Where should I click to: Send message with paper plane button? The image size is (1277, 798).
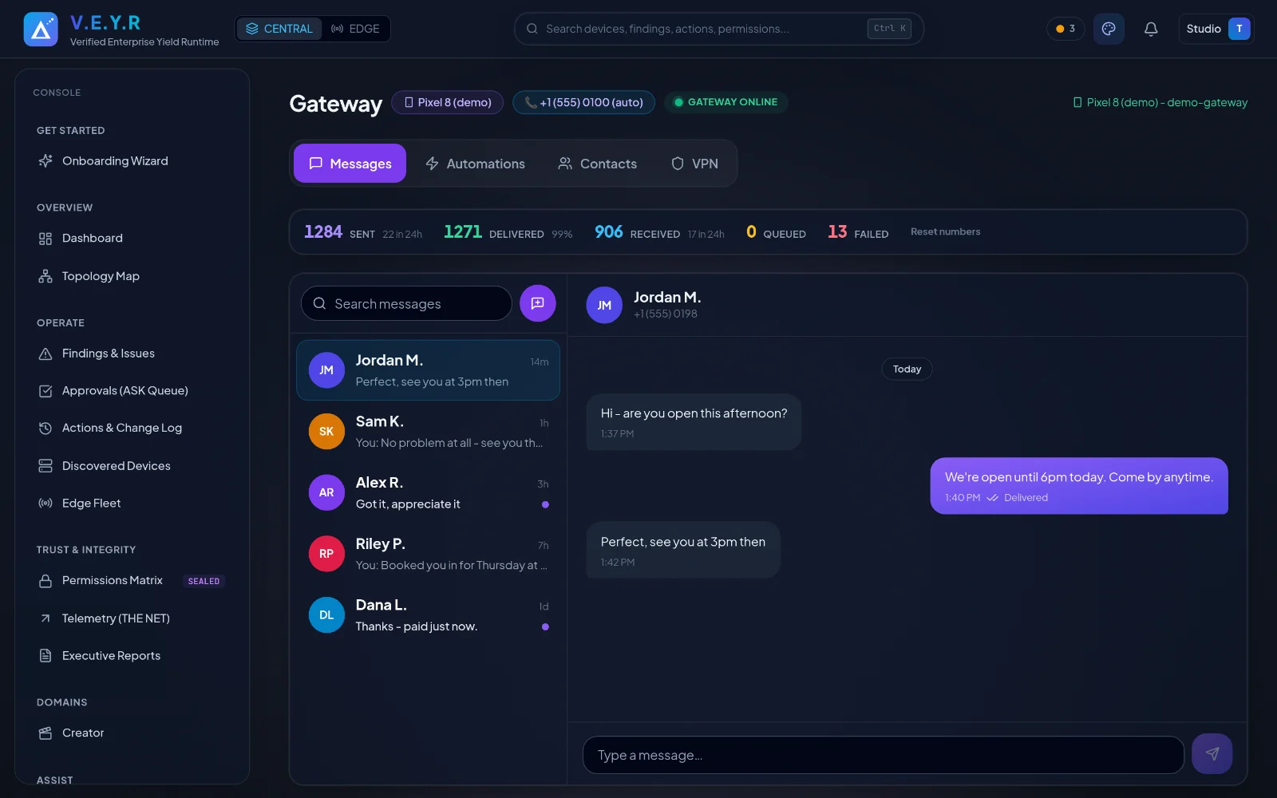click(1212, 754)
